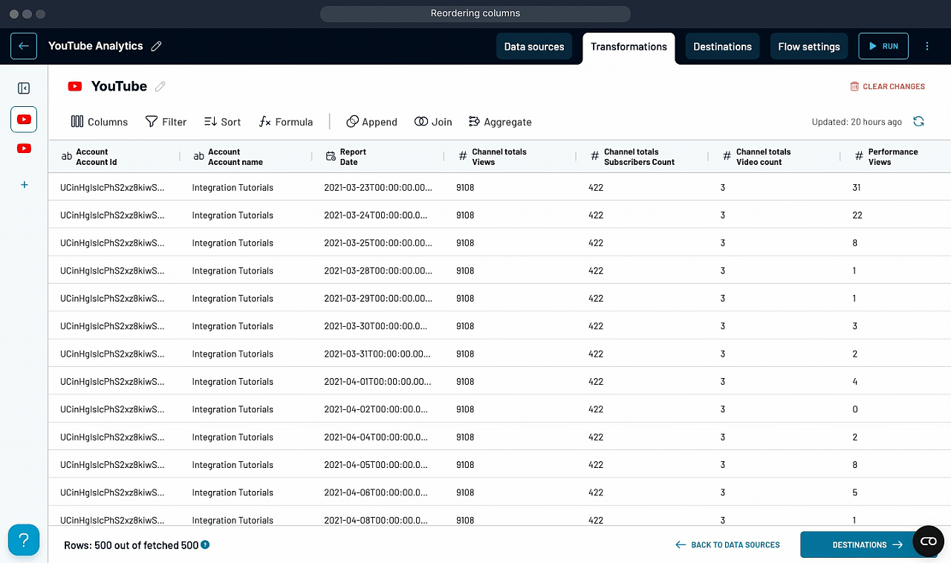The image size is (951, 563).
Task: Add a Formula column
Action: pyautogui.click(x=286, y=122)
